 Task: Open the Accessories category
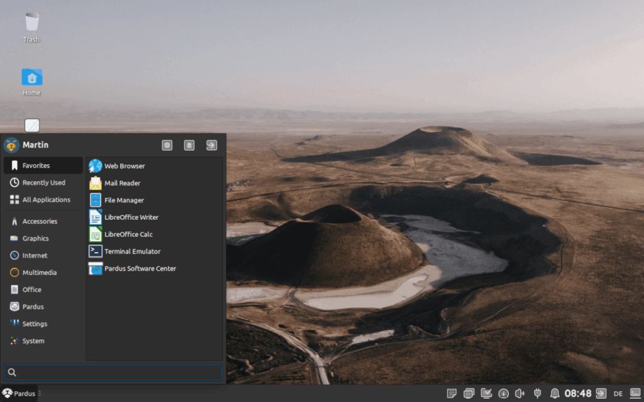(43, 221)
